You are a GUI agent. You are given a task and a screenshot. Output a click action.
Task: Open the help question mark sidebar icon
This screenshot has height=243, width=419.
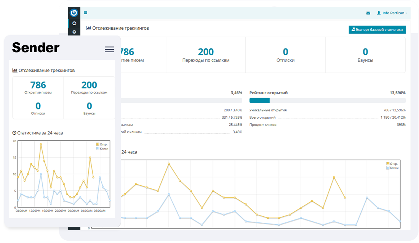[x=74, y=32]
